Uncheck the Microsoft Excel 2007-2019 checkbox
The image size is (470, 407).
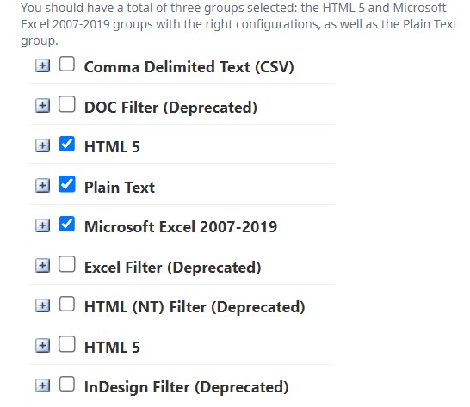coord(67,224)
